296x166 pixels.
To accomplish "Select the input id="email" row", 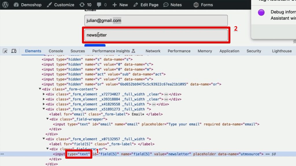I will [156, 124].
